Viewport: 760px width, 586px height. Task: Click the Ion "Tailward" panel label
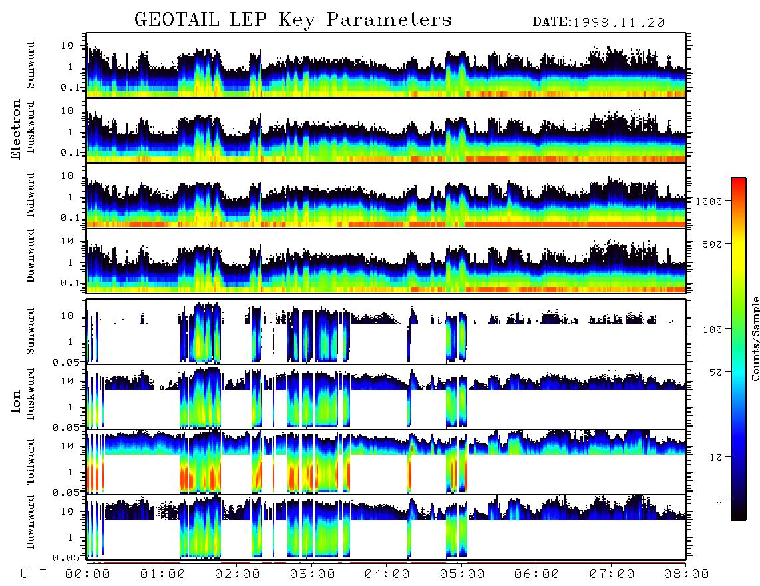coord(31,462)
